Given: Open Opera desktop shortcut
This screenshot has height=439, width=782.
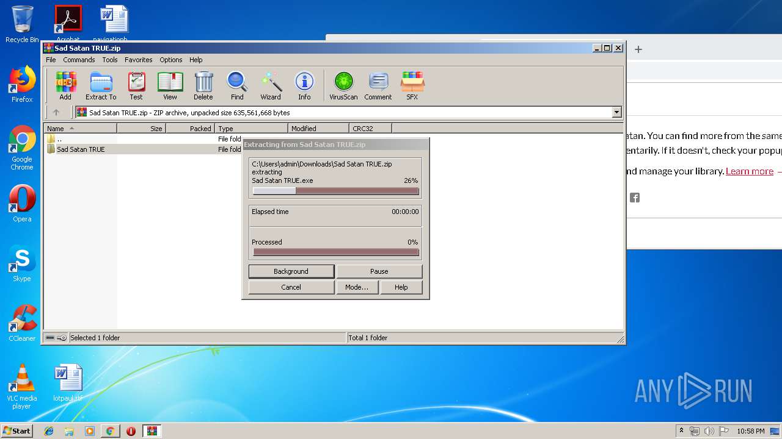Looking at the screenshot, I should click(22, 204).
